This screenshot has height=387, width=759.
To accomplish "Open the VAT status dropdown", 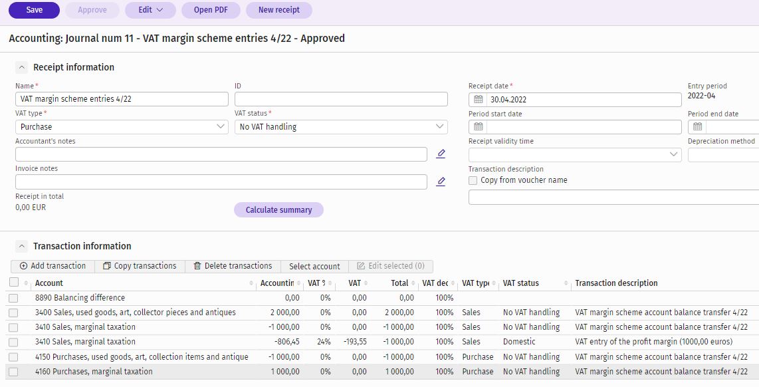I will click(341, 127).
